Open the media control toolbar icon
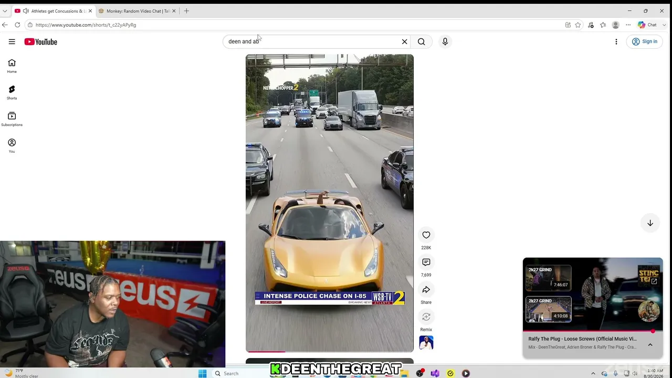This screenshot has width=672, height=378. tap(591, 25)
